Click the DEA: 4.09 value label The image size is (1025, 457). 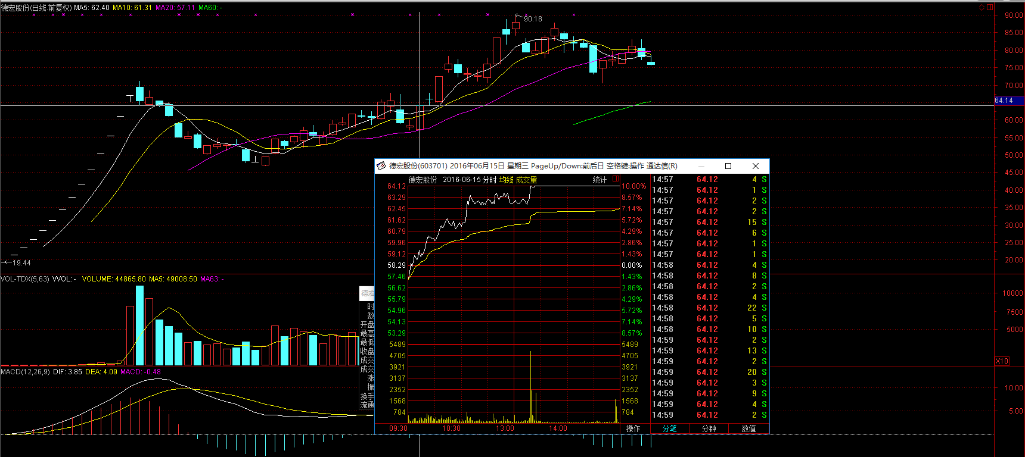click(101, 372)
